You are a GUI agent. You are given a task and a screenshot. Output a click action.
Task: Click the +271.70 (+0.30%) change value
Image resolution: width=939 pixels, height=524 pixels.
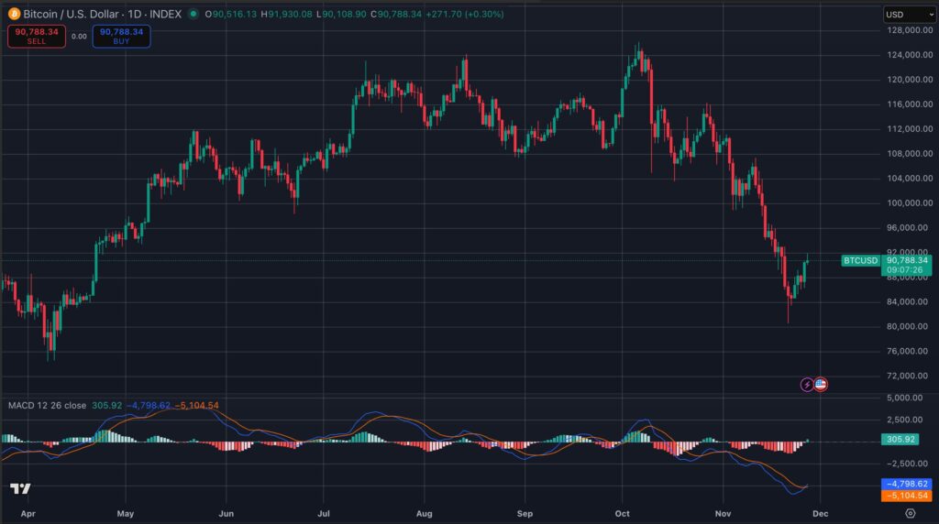(x=465, y=14)
